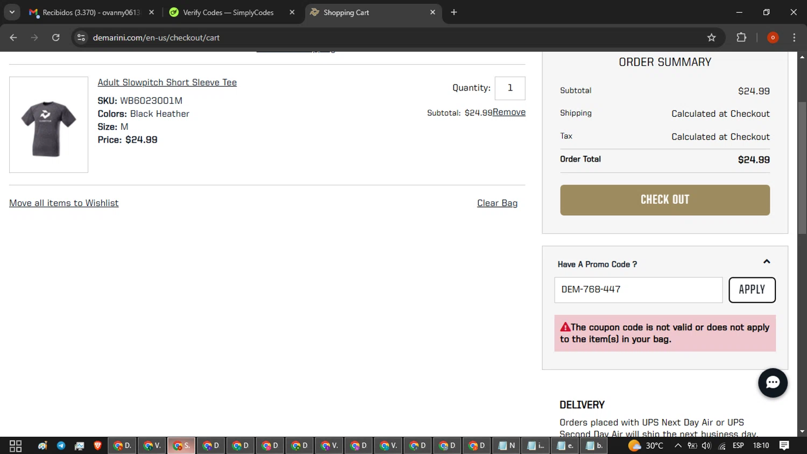Switch to the Gmail Recibidos tab
The width and height of the screenshot is (807, 454).
coord(91,12)
